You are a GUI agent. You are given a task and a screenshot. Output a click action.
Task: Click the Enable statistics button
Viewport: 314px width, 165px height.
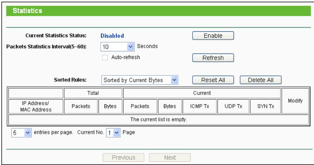(x=213, y=36)
